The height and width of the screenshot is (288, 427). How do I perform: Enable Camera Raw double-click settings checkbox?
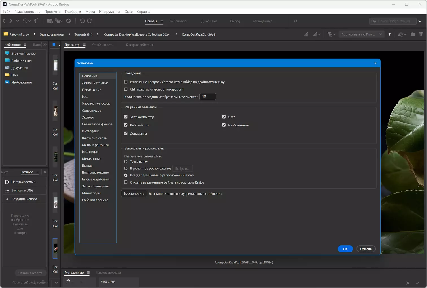click(126, 82)
